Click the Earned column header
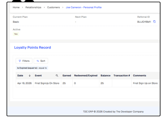Viewport: 167px width, 118px height. (x=67, y=76)
